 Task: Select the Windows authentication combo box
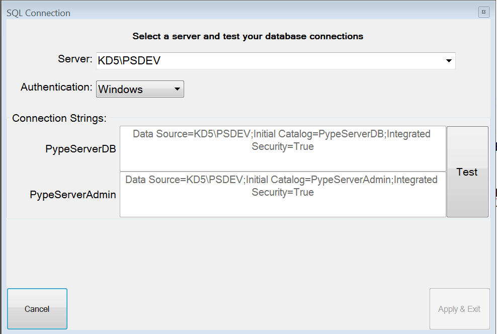[x=140, y=89]
